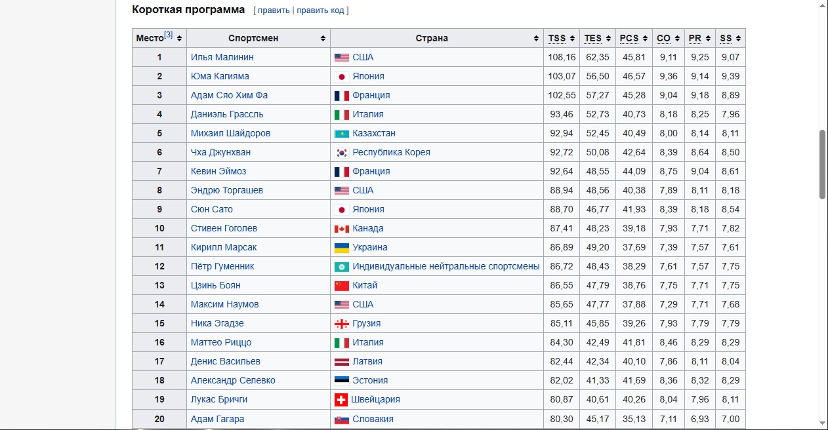The image size is (828, 430).
Task: Click the neutral athletes flag icon
Action: [x=341, y=267]
